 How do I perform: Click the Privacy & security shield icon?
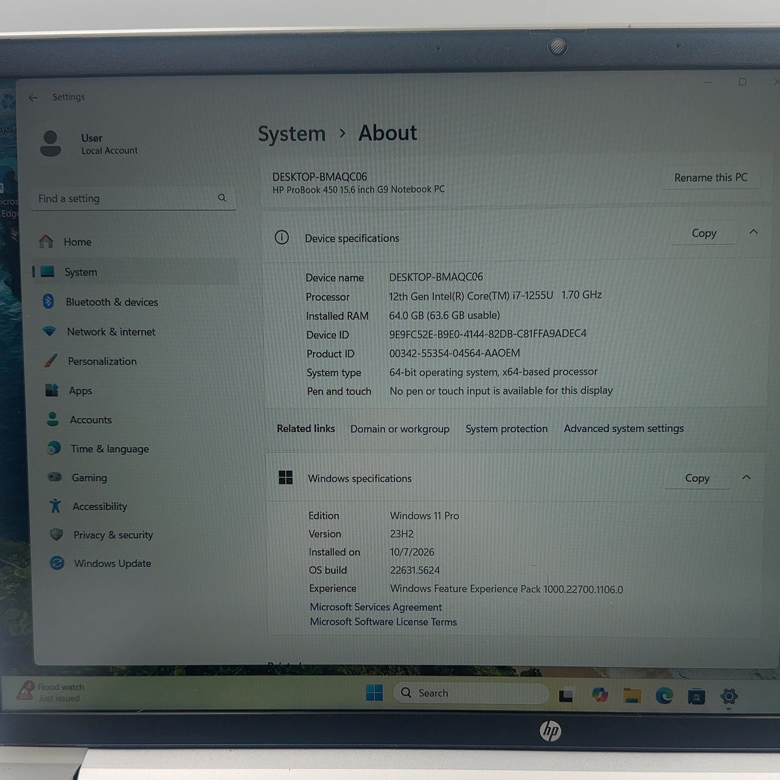57,534
